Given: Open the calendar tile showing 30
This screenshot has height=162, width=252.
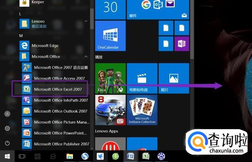Looking at the screenshot, I should pos(110,9).
